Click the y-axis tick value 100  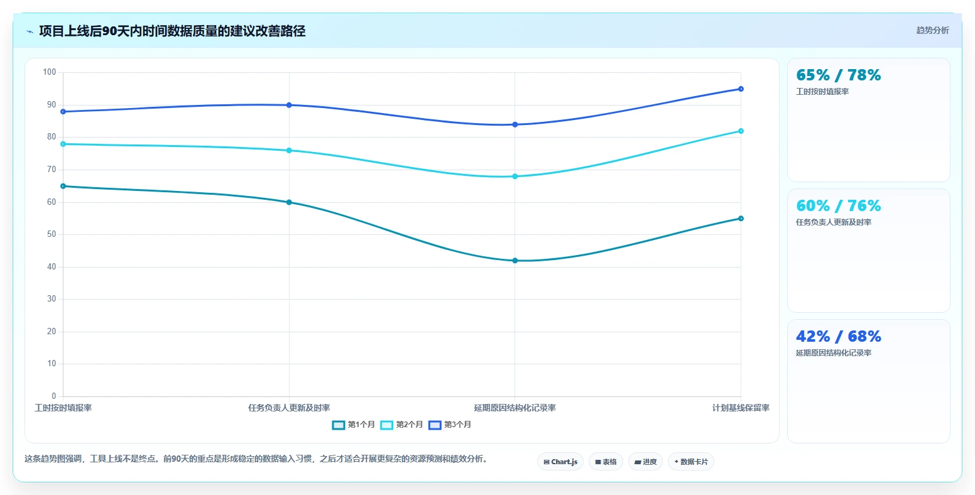click(50, 72)
